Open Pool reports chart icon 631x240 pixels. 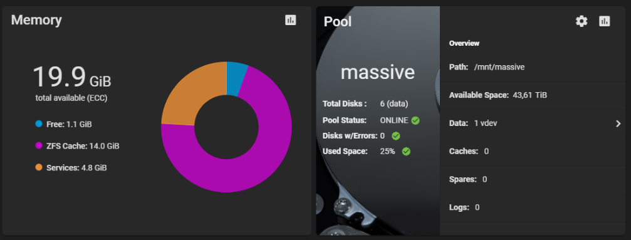605,21
